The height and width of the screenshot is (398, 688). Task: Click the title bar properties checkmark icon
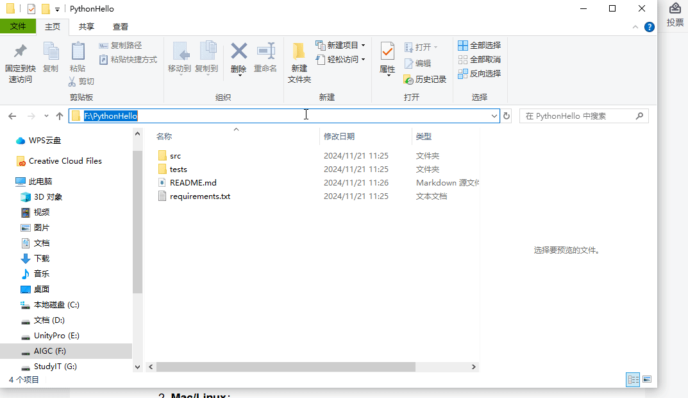pos(31,9)
